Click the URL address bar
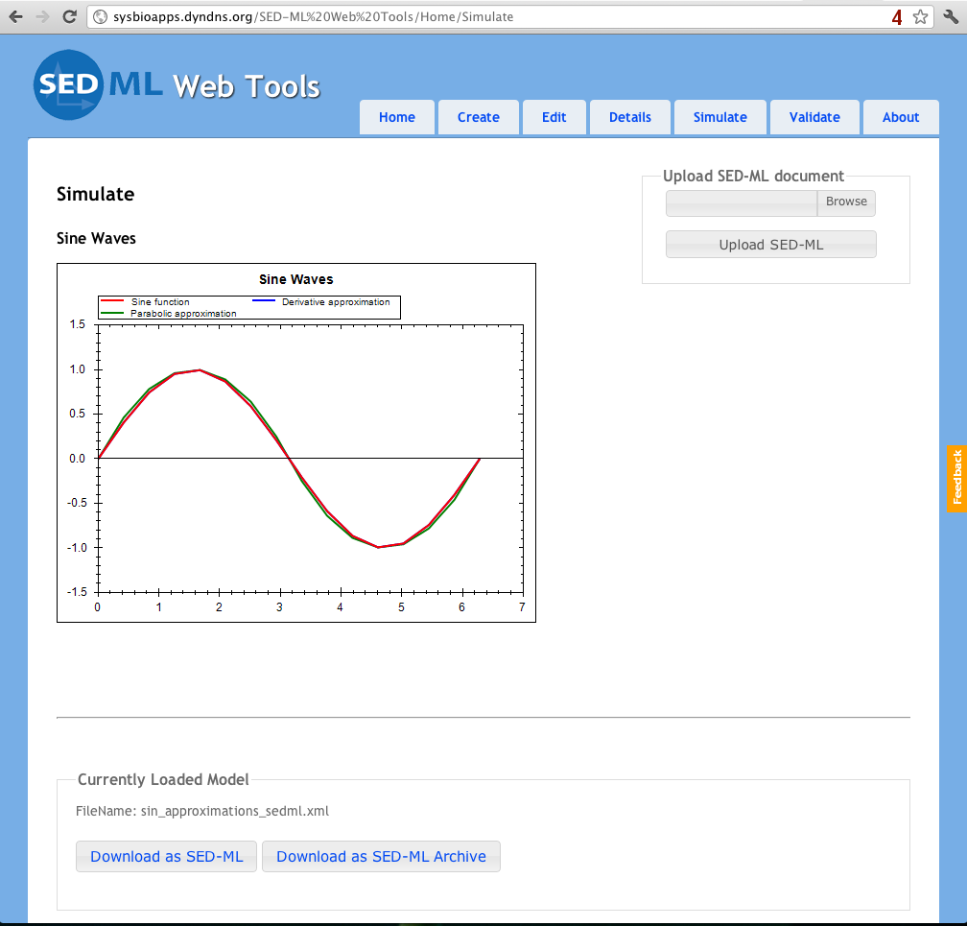Viewport: 967px width, 926px height. click(480, 16)
